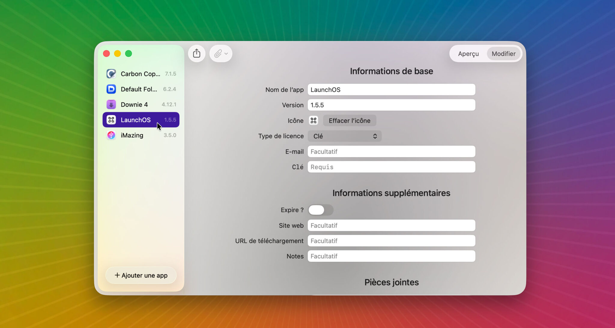
Task: Click the yellow minimize window button
Action: pyautogui.click(x=117, y=54)
